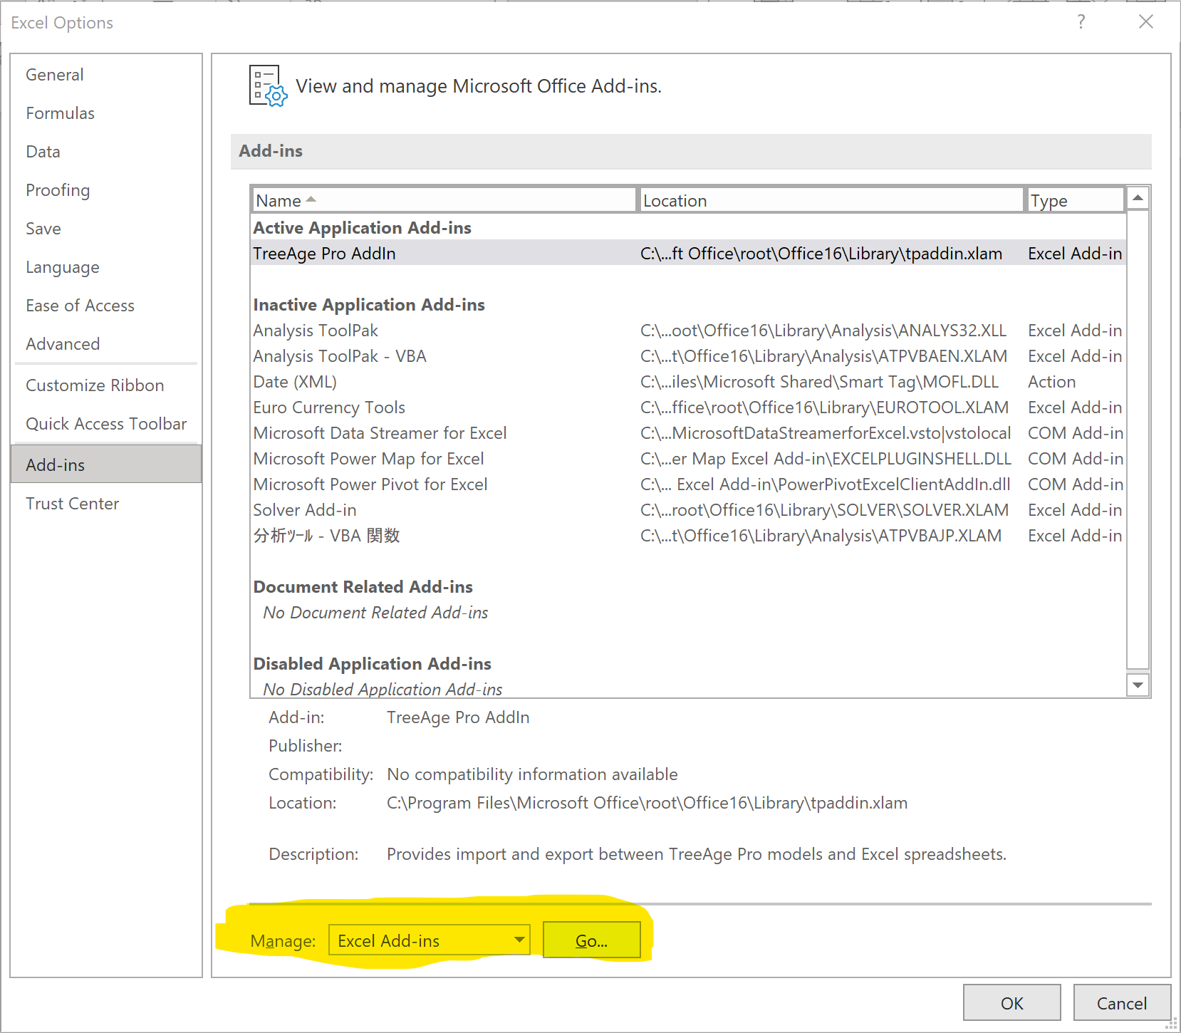
Task: Click the Location column header
Action: [x=830, y=200]
